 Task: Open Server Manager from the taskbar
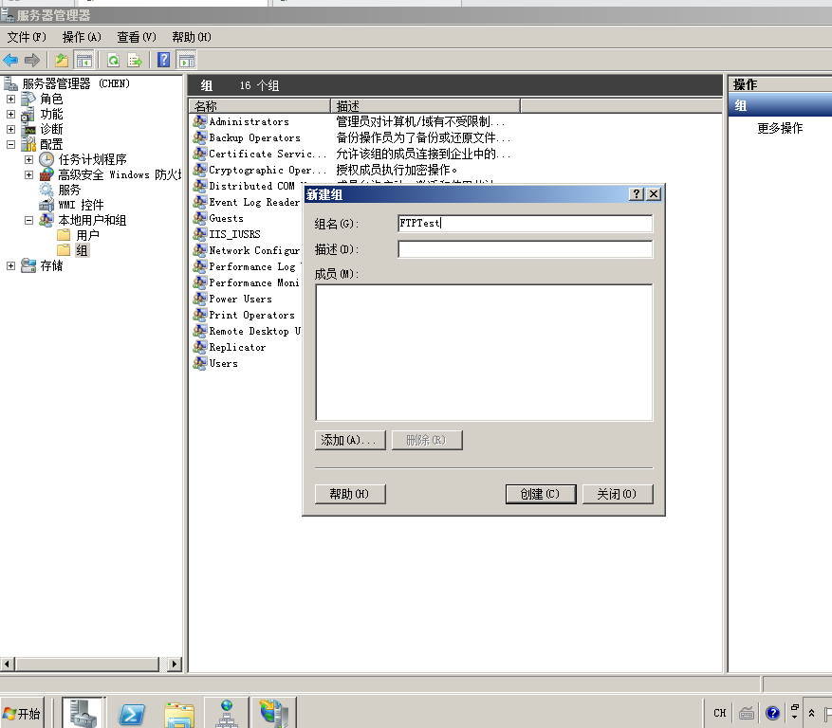point(83,713)
